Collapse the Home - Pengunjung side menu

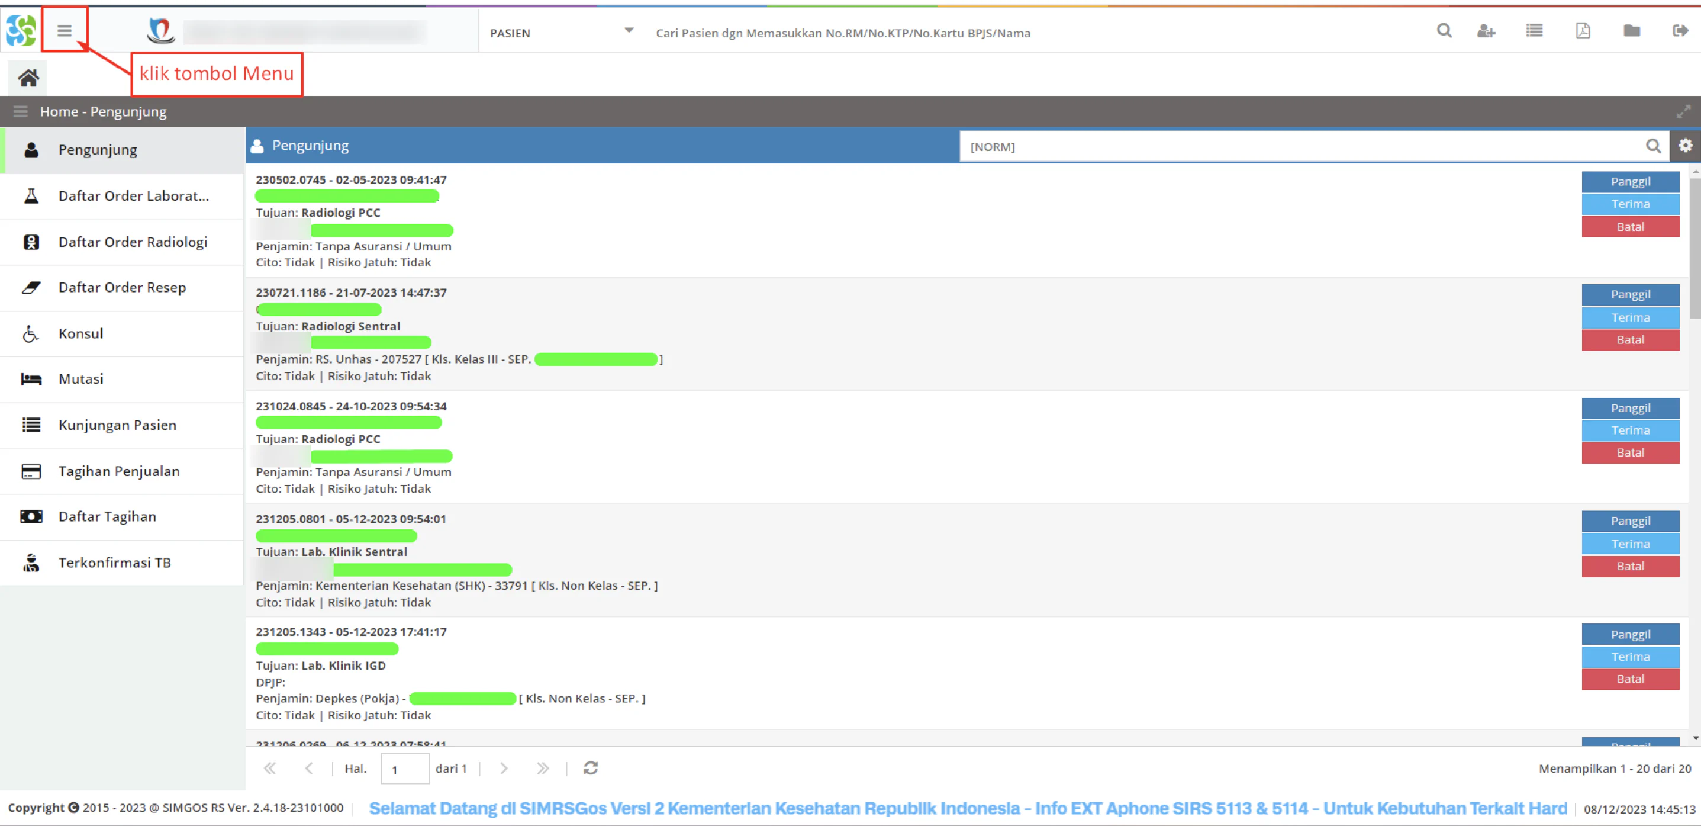[21, 112]
